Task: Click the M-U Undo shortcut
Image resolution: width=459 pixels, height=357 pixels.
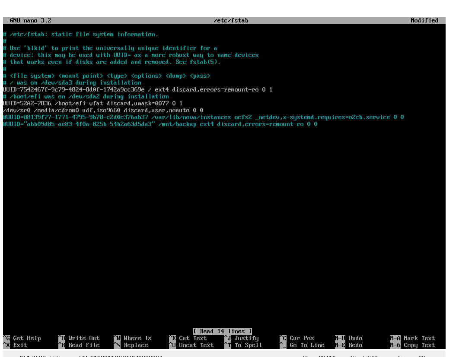Action: (x=348, y=338)
